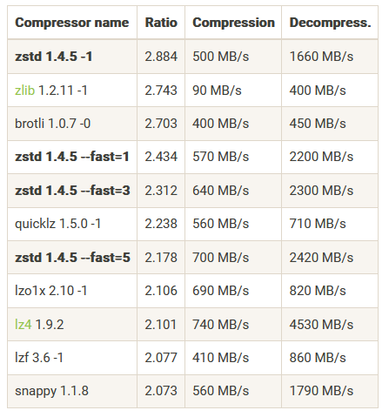Click the 90 MB/s compression value
The image size is (389, 417).
click(x=217, y=91)
